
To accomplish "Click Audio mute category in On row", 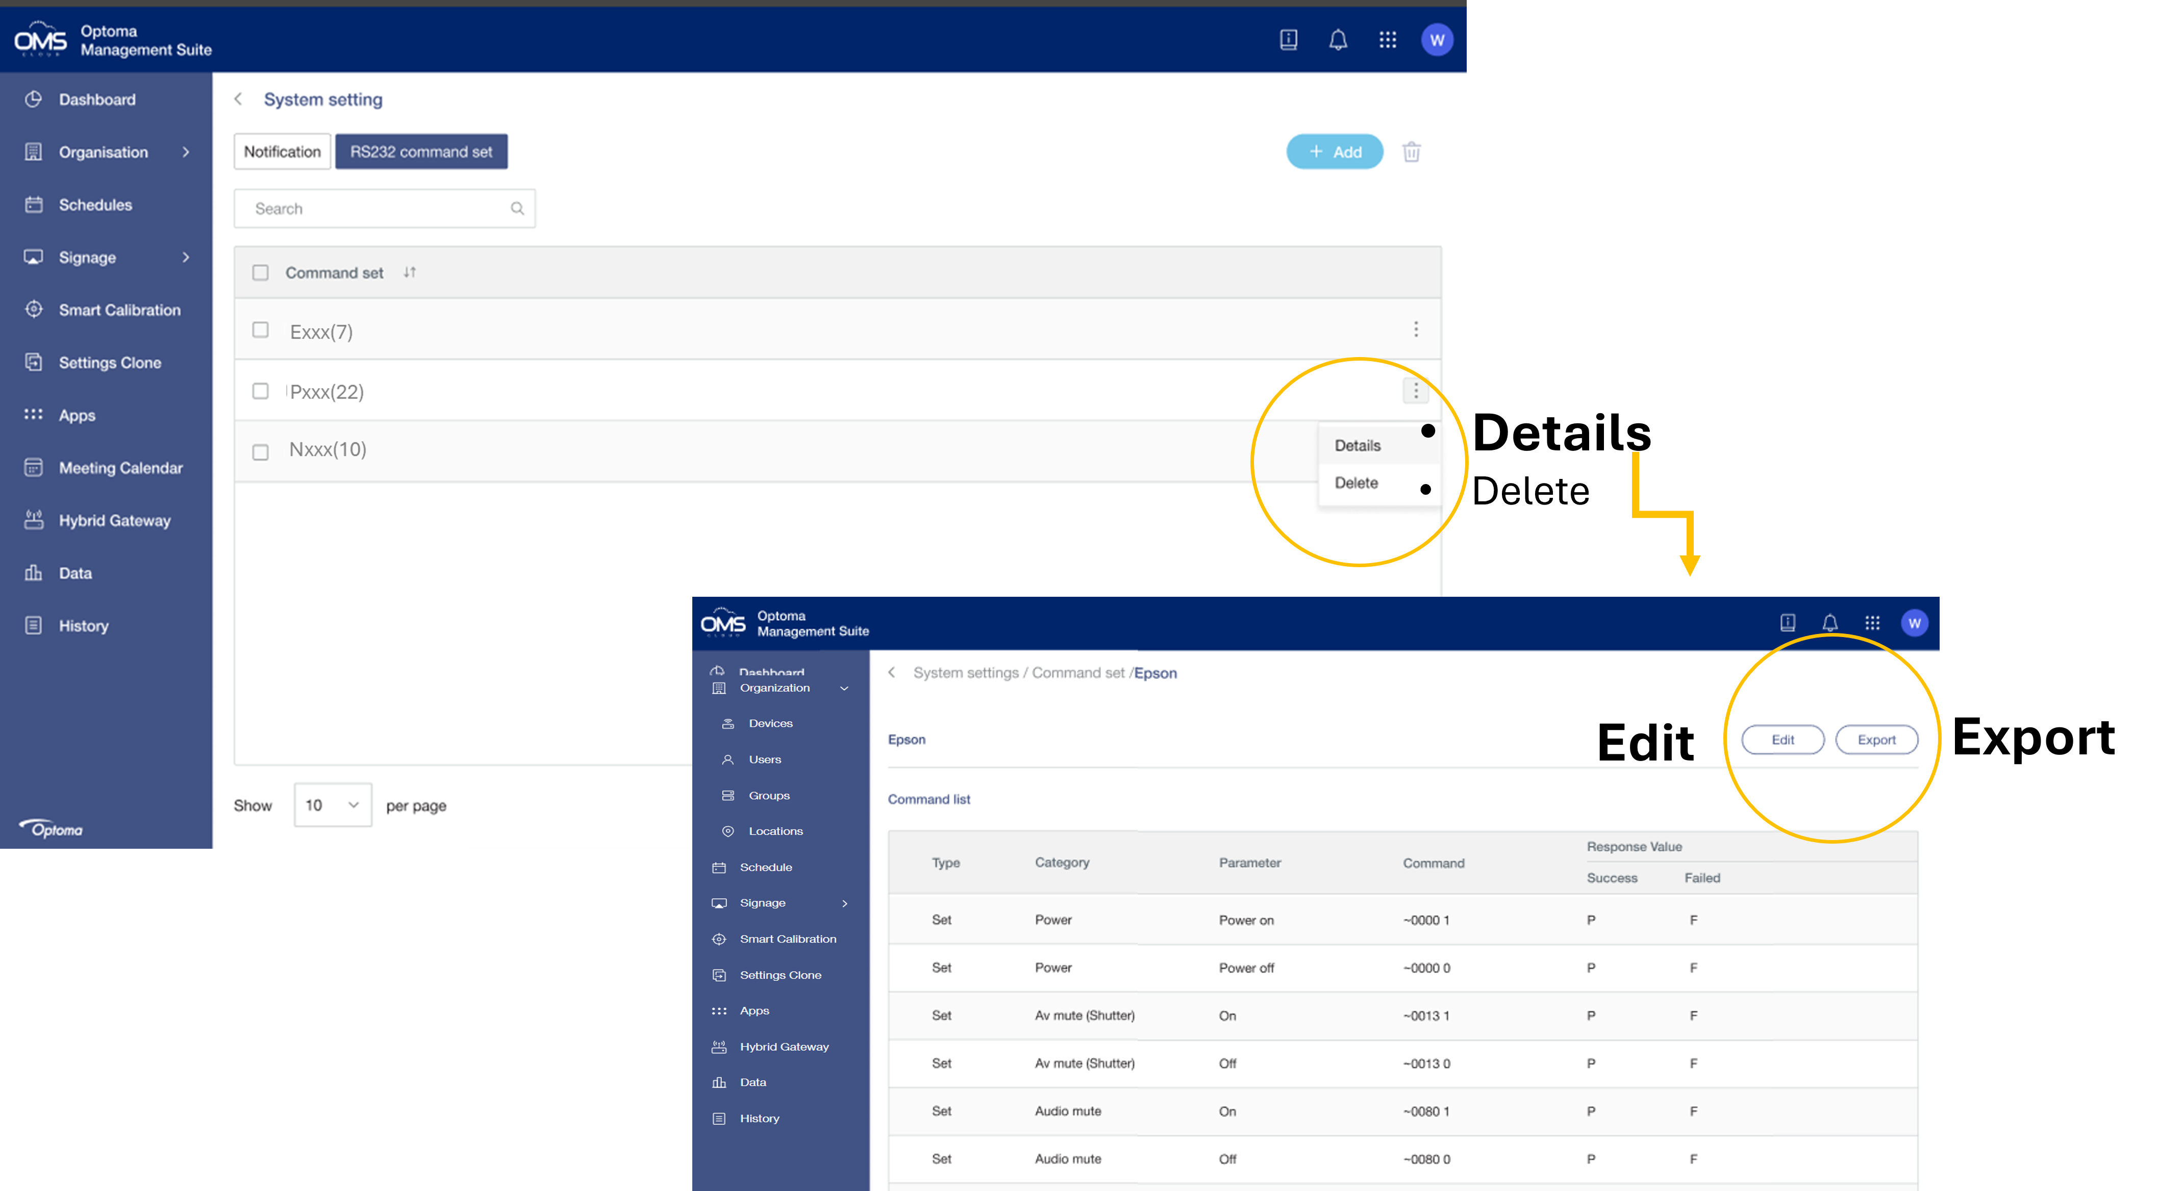I will (1068, 1111).
